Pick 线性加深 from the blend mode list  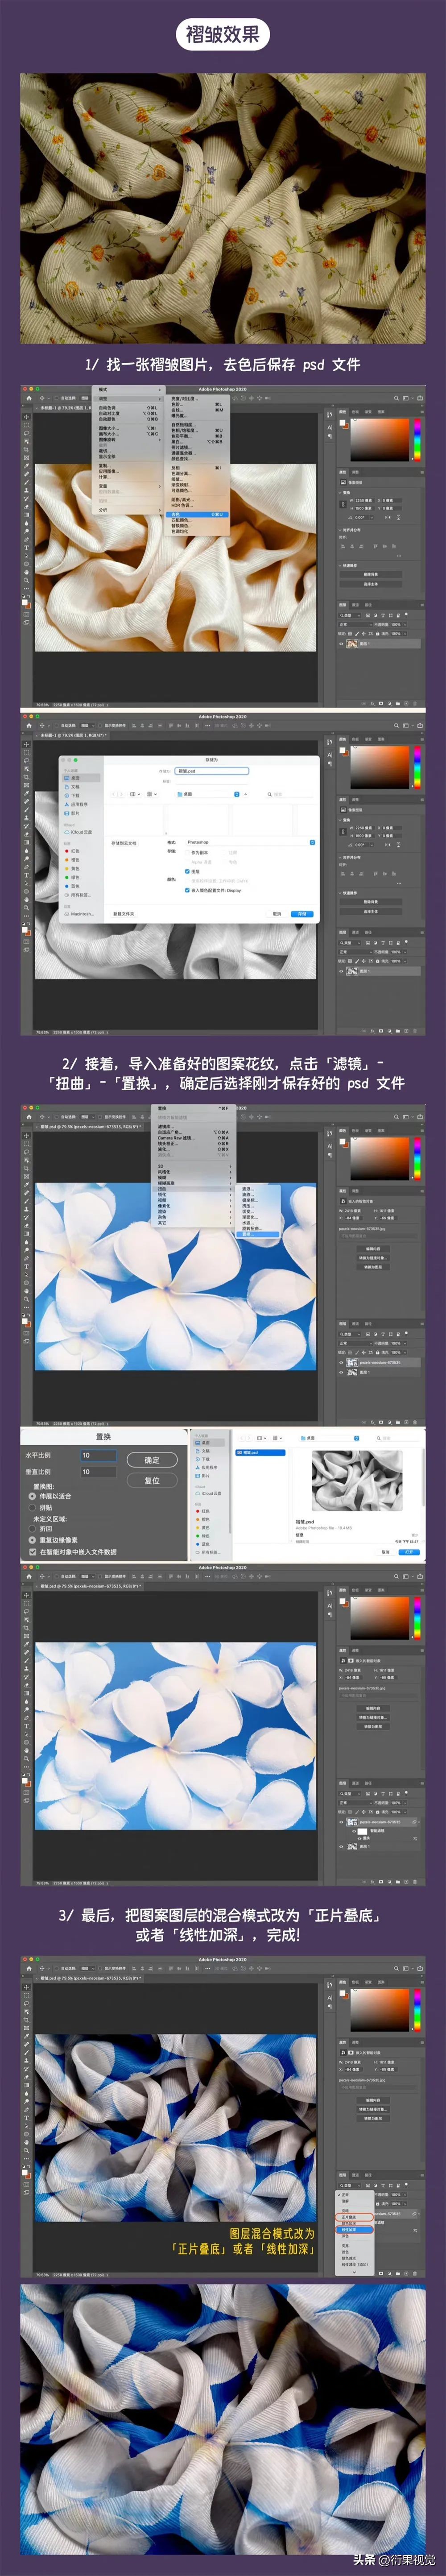[x=355, y=2230]
